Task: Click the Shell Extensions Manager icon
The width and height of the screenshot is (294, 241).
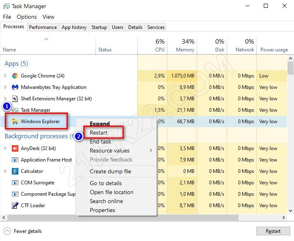Action: click(15, 99)
